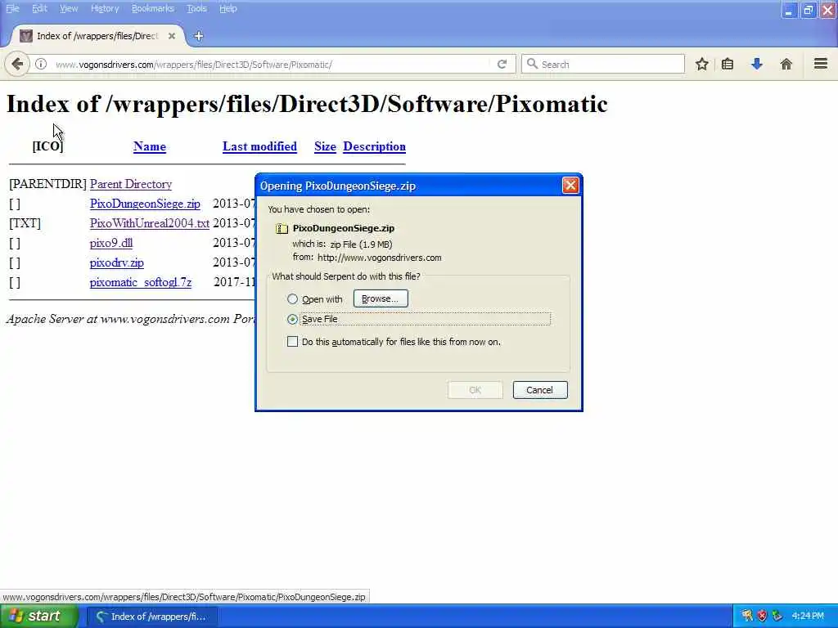Close the Opening PixoDungeonSiege.zip dialog
Image resolution: width=838 pixels, height=628 pixels.
(x=570, y=186)
